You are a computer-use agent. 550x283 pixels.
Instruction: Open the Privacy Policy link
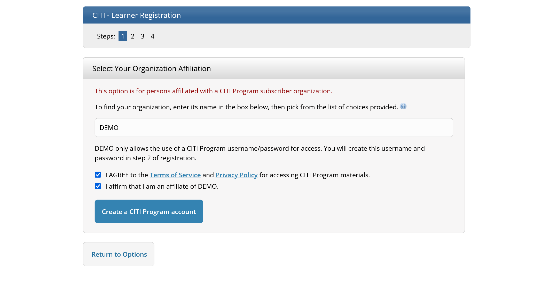(236, 175)
